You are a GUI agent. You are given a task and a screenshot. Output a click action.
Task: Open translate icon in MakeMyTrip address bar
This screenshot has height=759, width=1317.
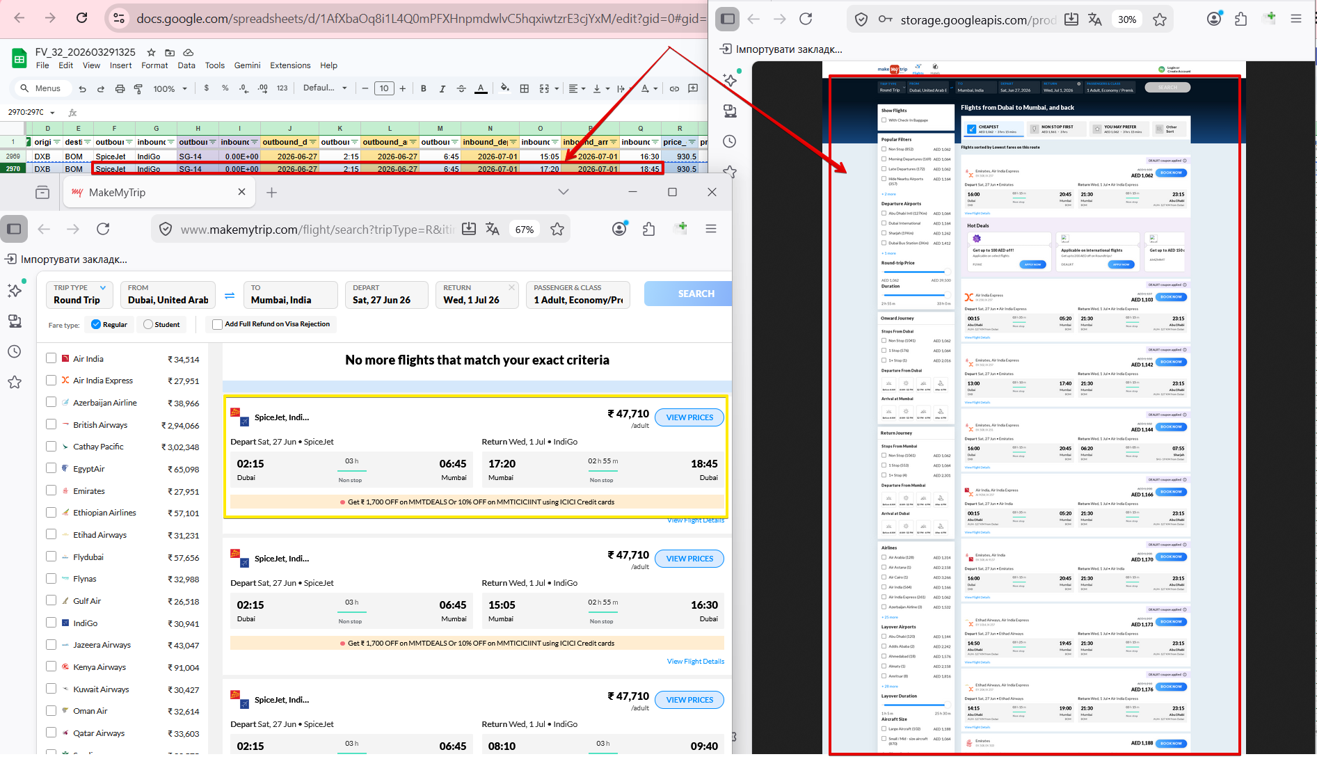pyautogui.click(x=493, y=229)
